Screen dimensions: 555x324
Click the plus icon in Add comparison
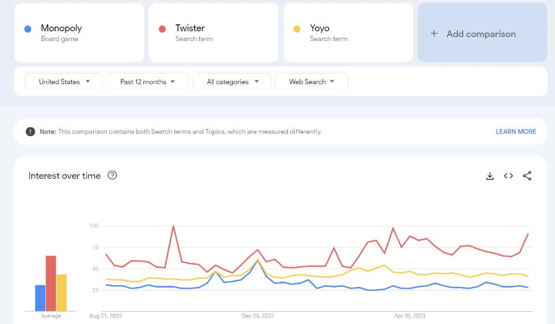click(x=434, y=34)
